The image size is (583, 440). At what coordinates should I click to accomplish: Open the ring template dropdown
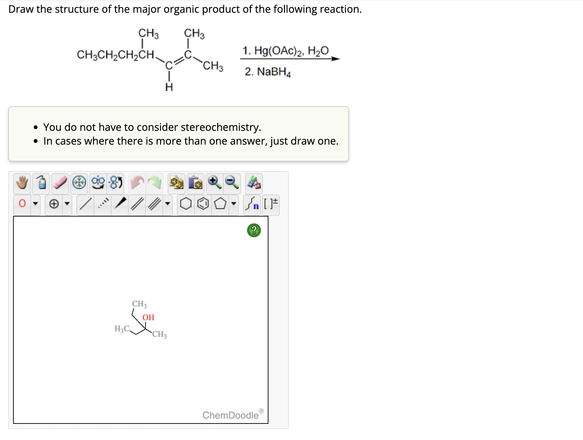233,204
